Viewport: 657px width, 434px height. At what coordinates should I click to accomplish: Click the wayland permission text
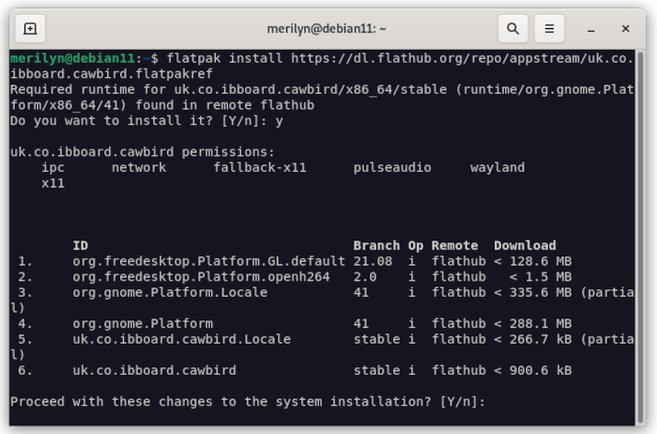[x=497, y=168]
